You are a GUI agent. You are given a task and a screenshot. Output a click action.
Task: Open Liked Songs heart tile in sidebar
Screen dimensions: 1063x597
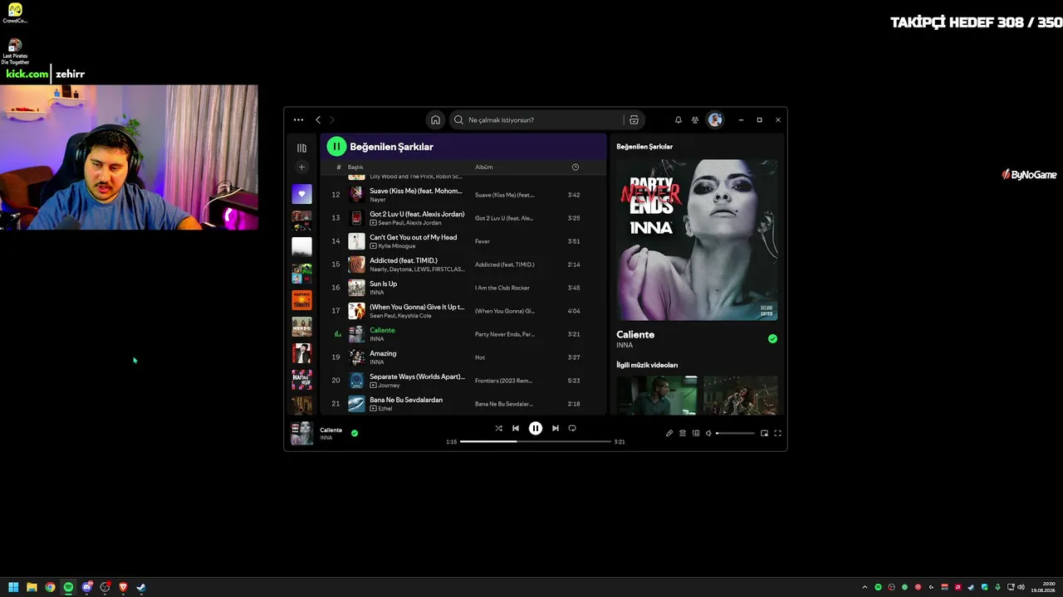(x=301, y=194)
